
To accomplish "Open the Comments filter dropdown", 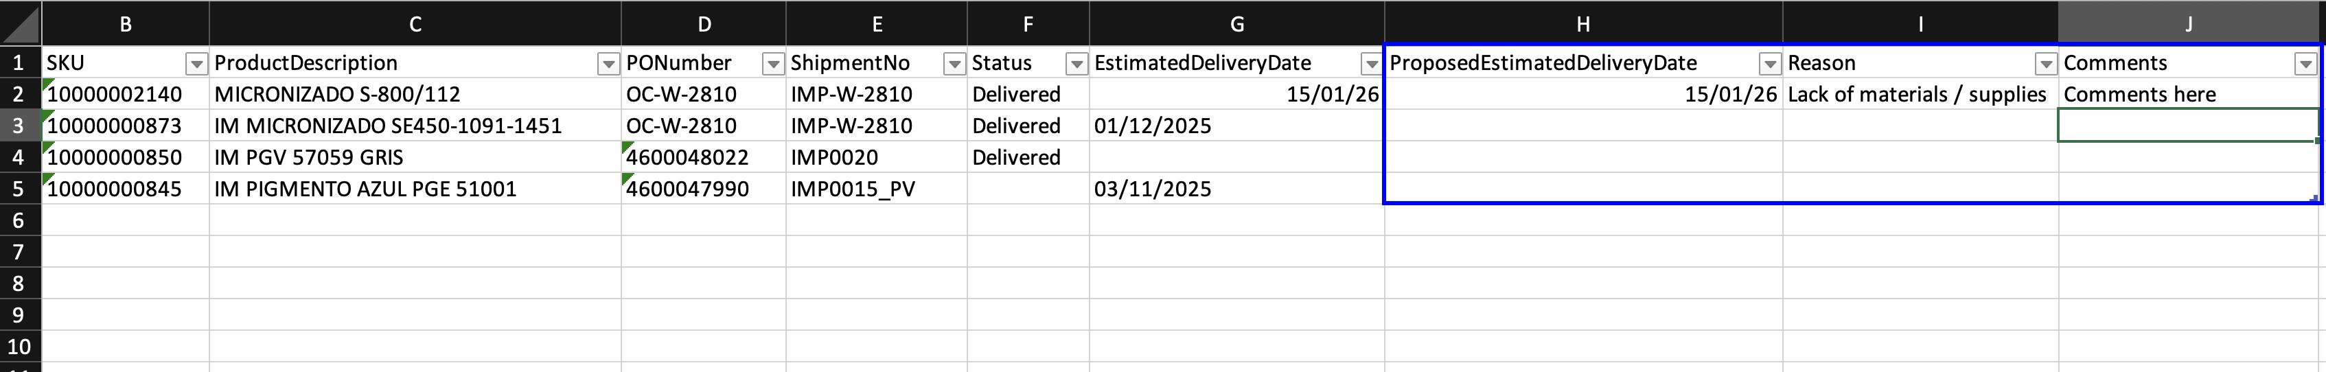I will pos(2305,64).
